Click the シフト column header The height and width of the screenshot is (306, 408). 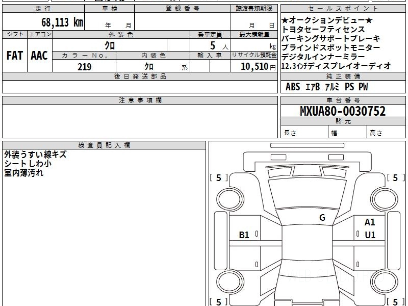click(x=15, y=34)
